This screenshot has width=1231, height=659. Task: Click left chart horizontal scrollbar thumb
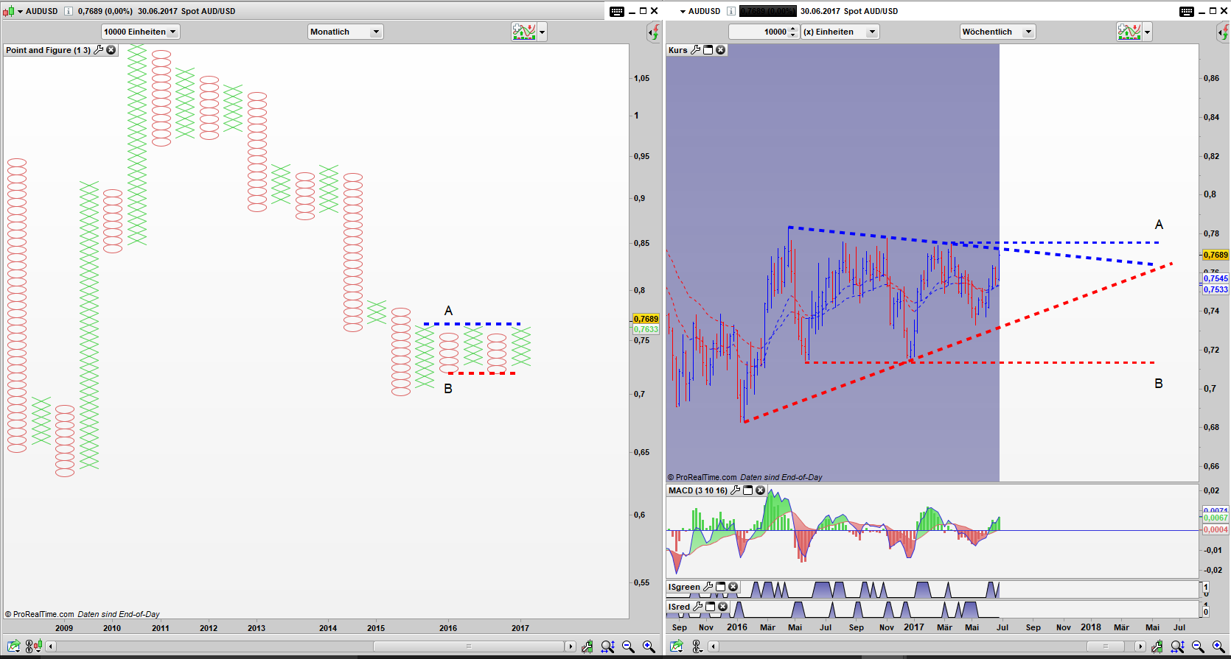tap(469, 646)
